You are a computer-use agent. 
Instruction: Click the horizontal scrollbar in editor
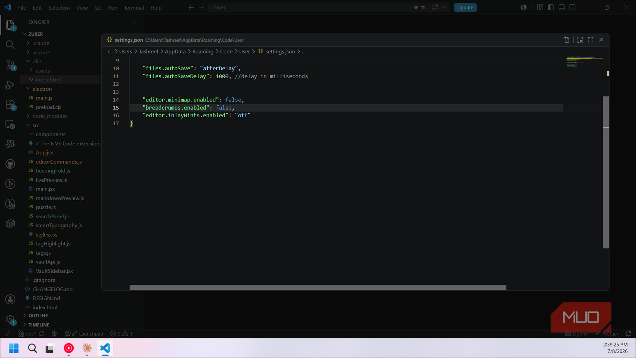[x=318, y=287]
